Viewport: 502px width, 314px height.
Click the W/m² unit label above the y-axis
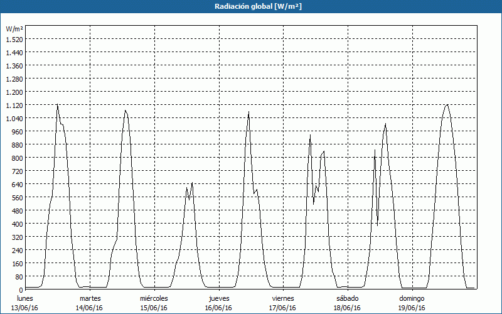click(x=14, y=29)
